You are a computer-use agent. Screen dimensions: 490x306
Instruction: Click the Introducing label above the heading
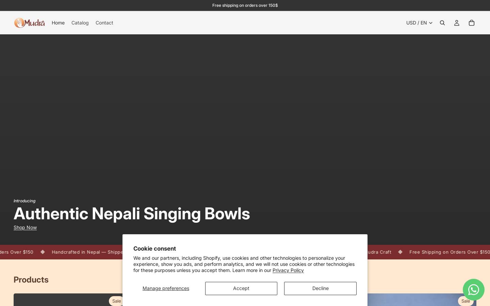click(24, 201)
